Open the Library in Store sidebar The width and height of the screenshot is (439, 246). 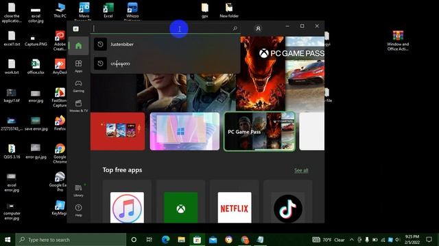coord(78,190)
